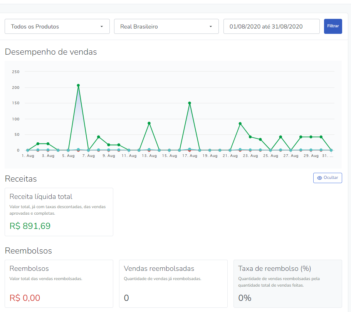Open the Real Brasileiro currency dropdown

[166, 27]
